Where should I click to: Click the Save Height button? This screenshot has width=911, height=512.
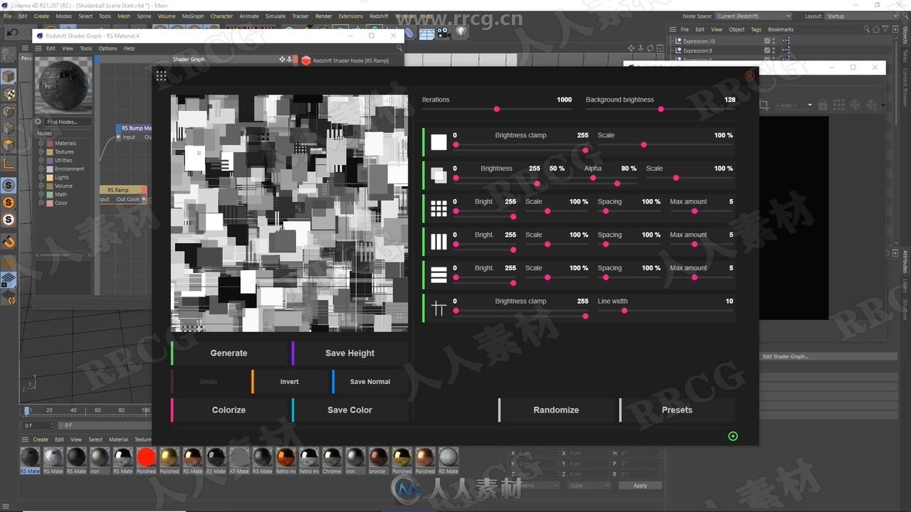(x=349, y=353)
